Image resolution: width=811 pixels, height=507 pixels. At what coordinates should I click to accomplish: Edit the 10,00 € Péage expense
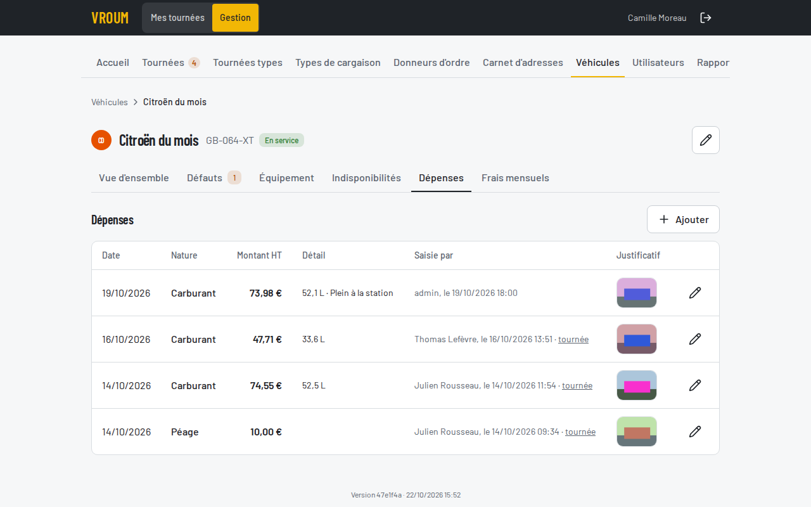click(695, 432)
